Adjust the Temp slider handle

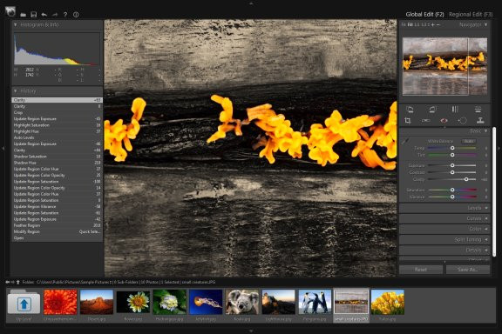(x=452, y=148)
